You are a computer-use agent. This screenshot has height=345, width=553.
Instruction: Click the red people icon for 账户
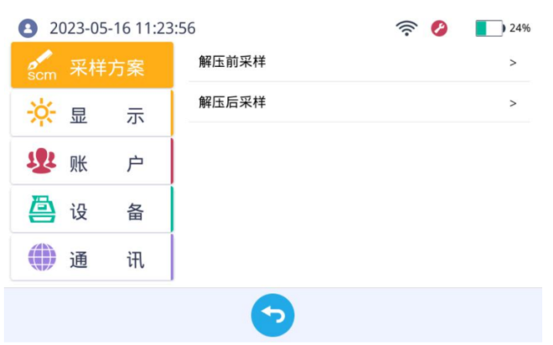[x=41, y=162]
